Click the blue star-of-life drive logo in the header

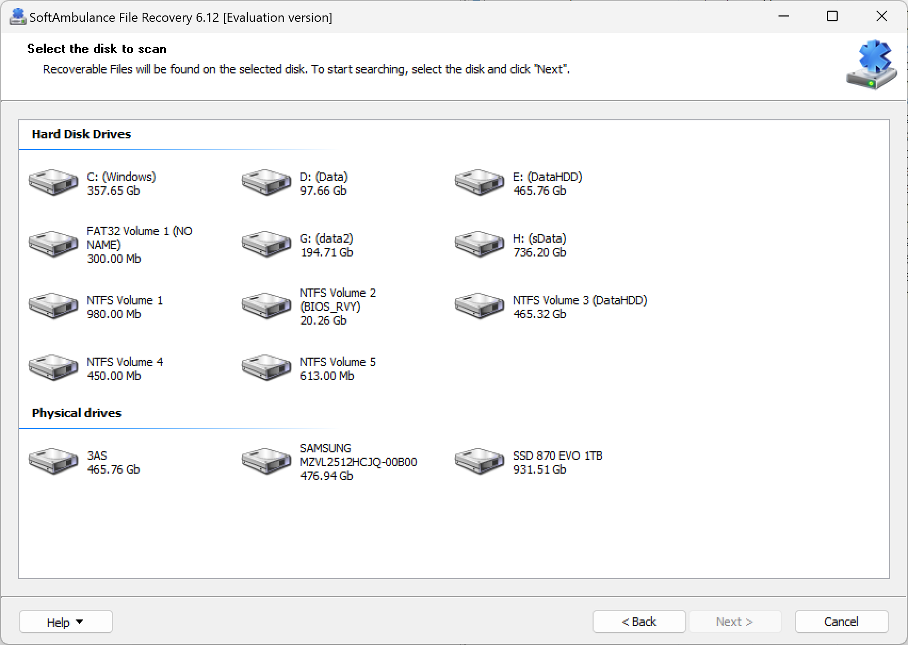[x=872, y=65]
